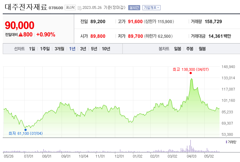Image resolution: width=240 pixels, height=162 pixels.
Task: Switch to 주봉 candlestick chart
Action: (x=190, y=49)
